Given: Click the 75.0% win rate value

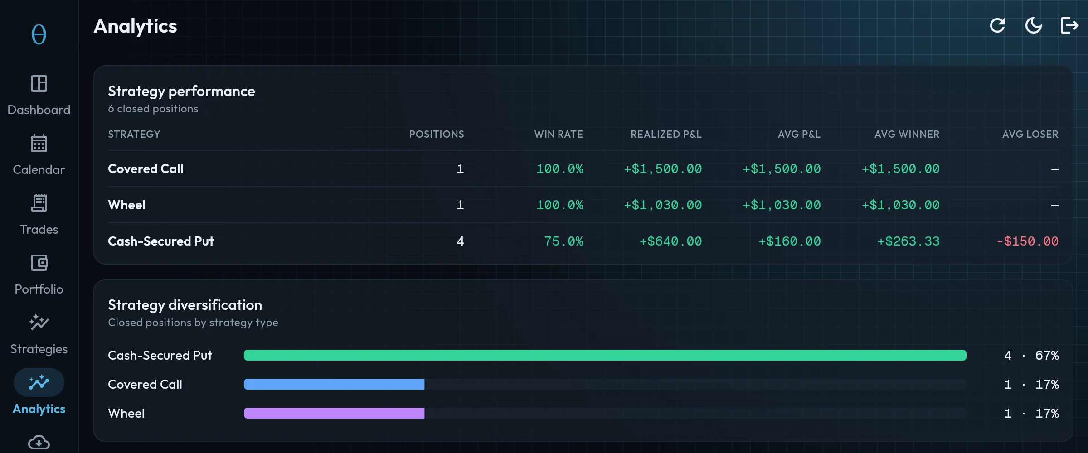Looking at the screenshot, I should coord(563,241).
